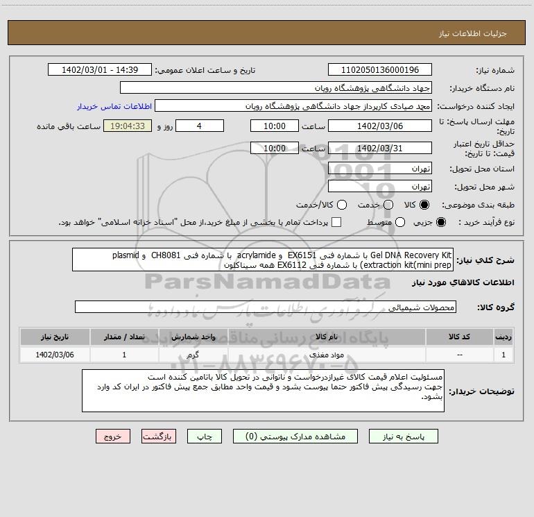Click the طبقه بندی موضوعی label

(x=478, y=205)
